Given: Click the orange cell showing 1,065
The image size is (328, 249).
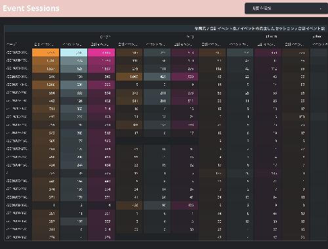Looking at the screenshot, I should pos(129,77).
